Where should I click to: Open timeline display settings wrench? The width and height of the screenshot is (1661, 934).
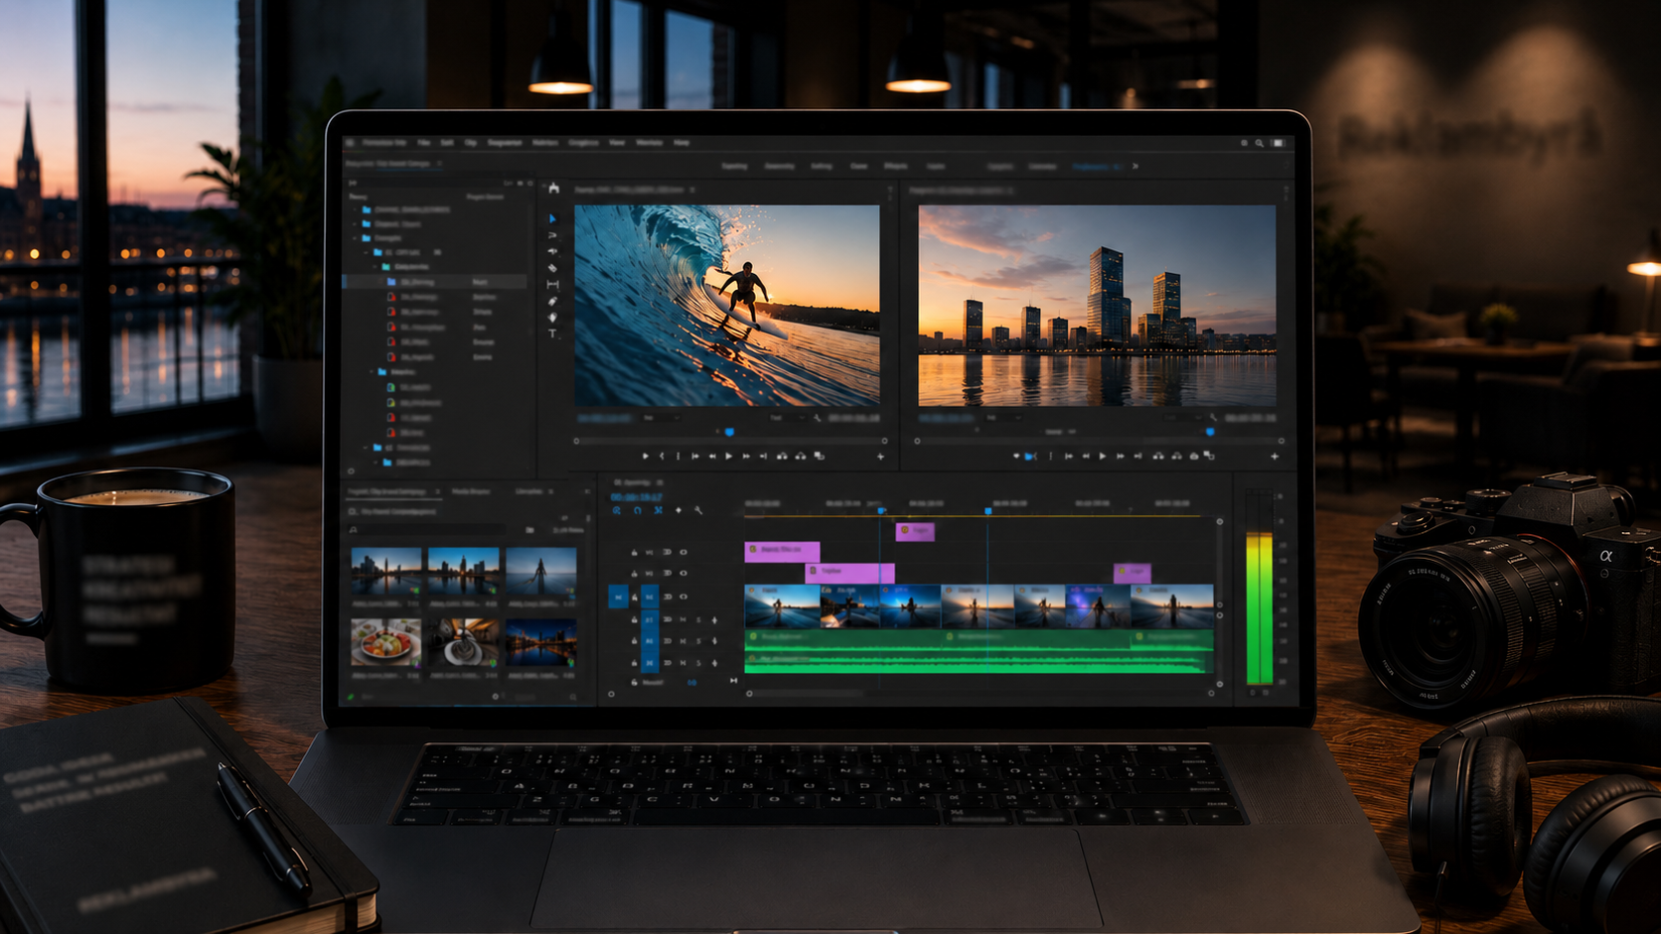pyautogui.click(x=698, y=510)
